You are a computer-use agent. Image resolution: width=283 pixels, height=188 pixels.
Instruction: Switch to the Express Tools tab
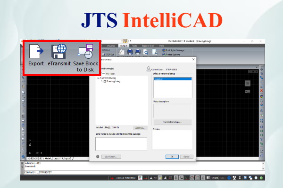pos(148,46)
